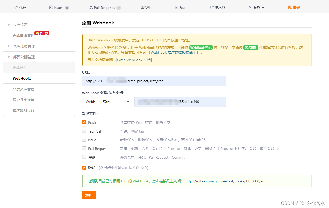This screenshot has height=208, width=329.
Task: Open the WebHook 密码 type dropdown
Action: point(107,102)
